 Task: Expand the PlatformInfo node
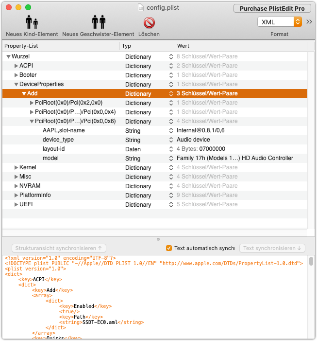click(x=16, y=195)
